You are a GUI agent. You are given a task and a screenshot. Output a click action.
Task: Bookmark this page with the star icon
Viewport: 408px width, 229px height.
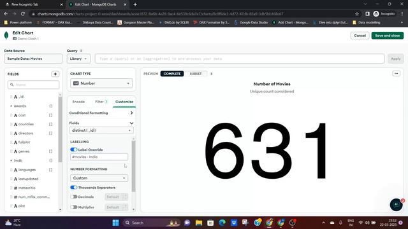point(357,14)
